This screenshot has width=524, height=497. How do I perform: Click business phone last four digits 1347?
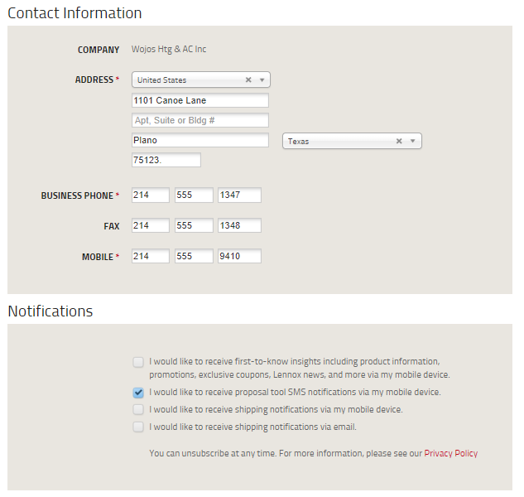(x=239, y=195)
